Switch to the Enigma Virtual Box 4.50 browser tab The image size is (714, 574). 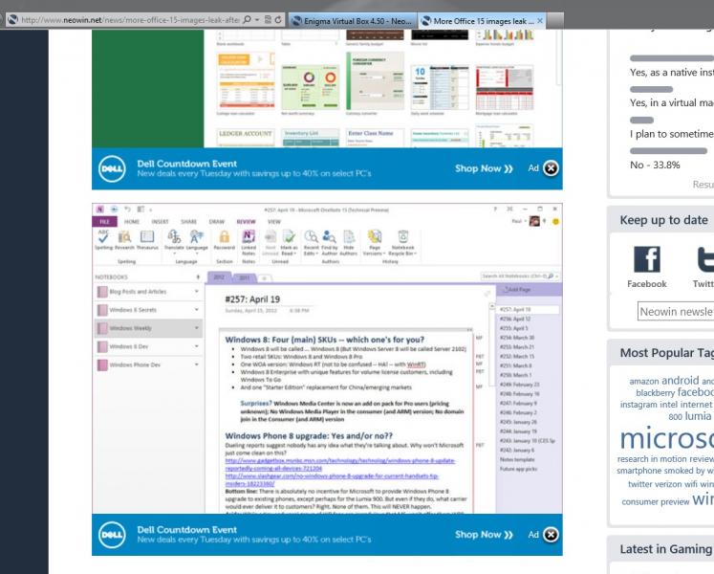tap(353, 21)
